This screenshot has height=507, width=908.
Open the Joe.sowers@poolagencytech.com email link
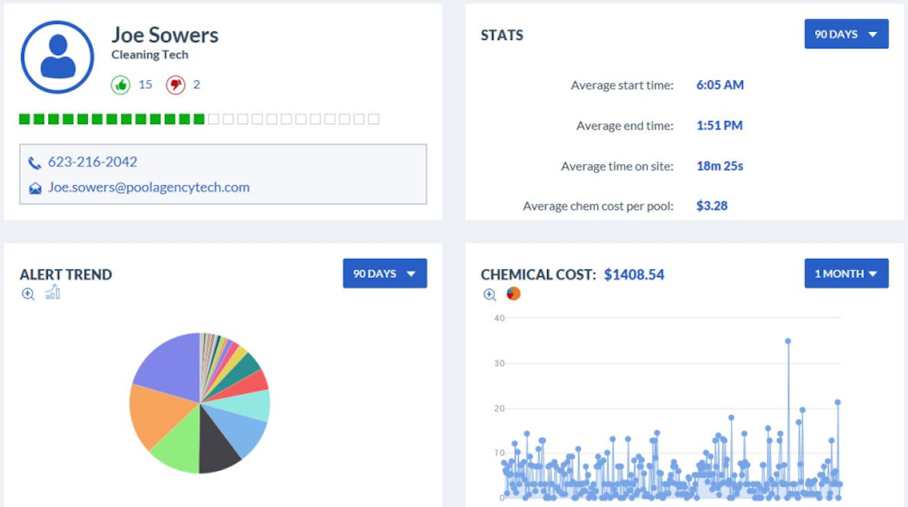click(148, 187)
